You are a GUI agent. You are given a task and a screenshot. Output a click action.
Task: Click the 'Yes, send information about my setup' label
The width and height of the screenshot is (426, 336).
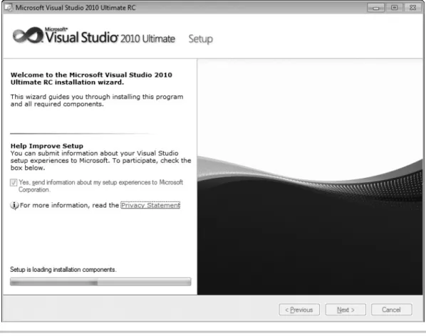point(100,186)
